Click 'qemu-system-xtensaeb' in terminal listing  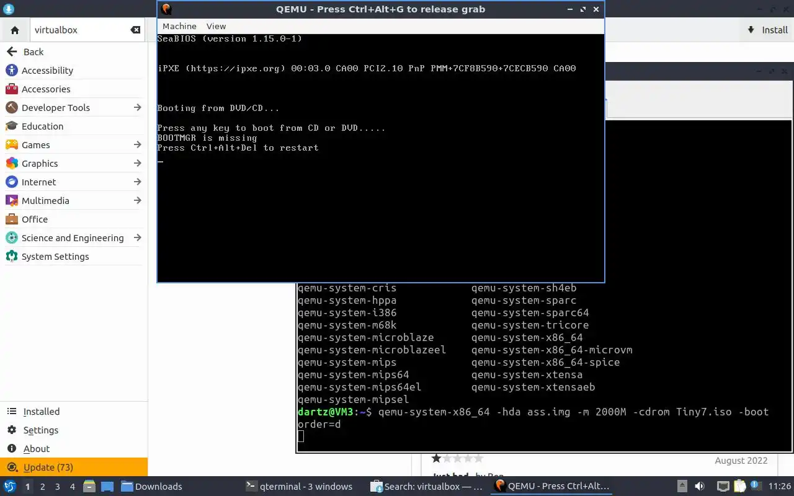click(x=533, y=387)
